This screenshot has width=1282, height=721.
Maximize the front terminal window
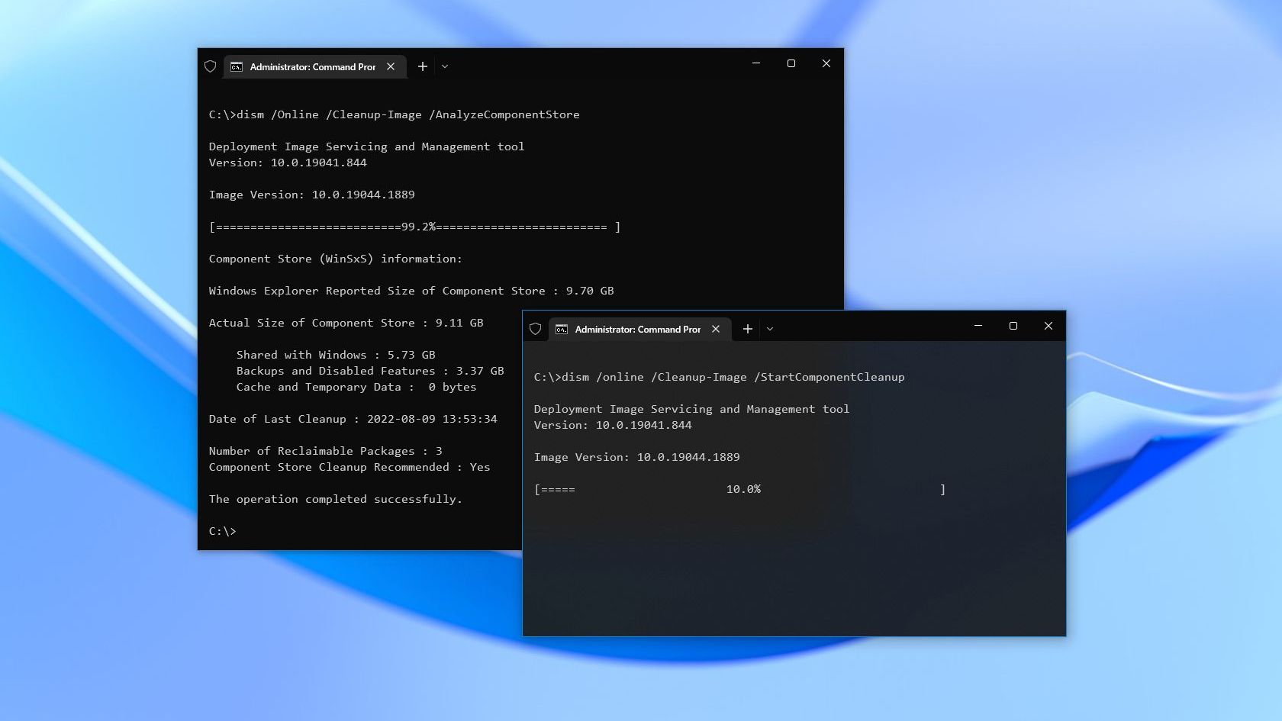coord(1013,326)
